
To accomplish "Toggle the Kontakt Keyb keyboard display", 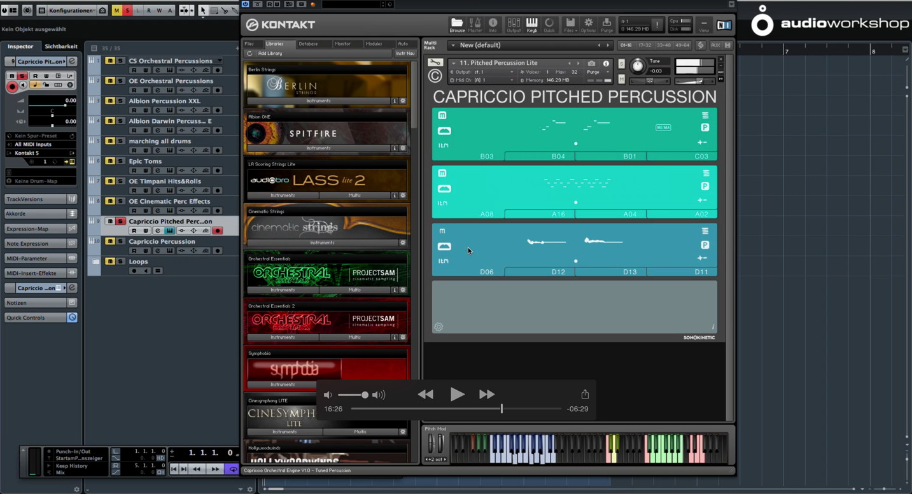I will 532,25.
